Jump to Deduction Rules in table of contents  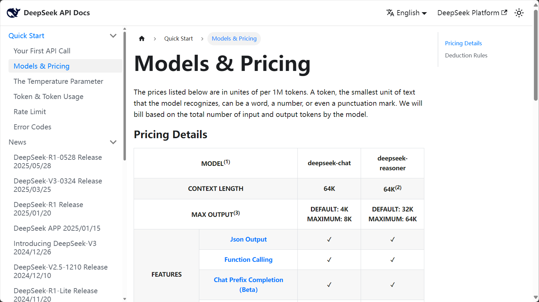click(466, 55)
